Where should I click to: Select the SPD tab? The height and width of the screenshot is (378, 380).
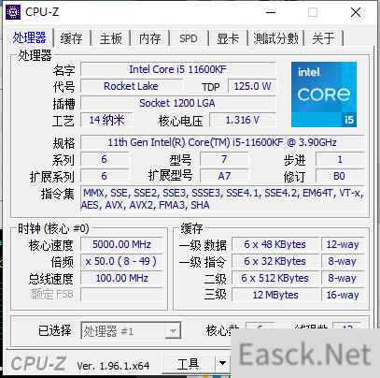pyautogui.click(x=189, y=38)
